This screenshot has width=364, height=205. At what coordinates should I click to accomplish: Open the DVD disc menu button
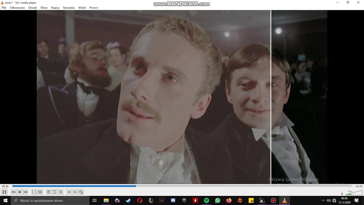coord(81,192)
